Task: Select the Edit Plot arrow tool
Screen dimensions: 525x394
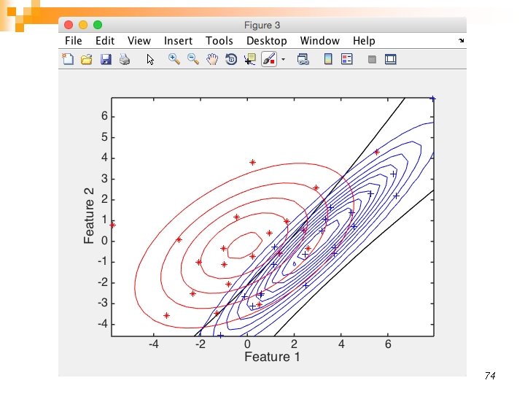Action: (150, 60)
